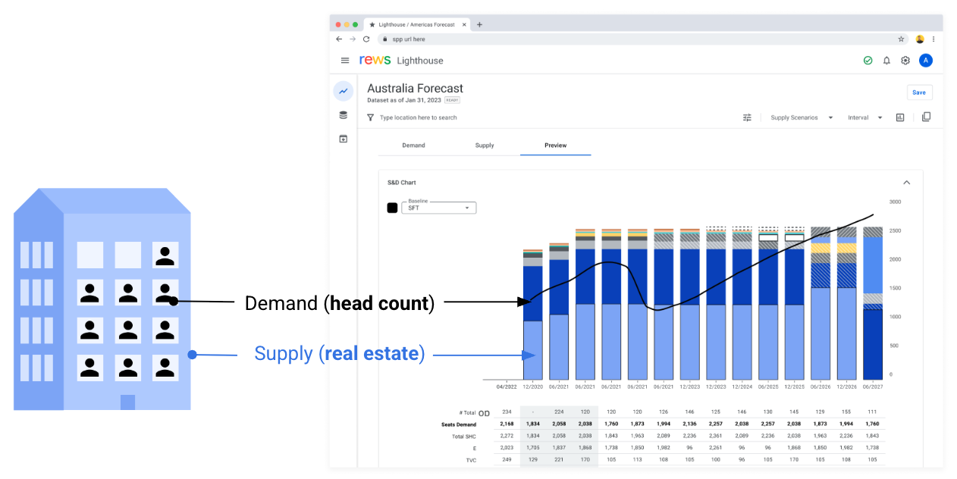Open the Interval dropdown

coord(865,117)
